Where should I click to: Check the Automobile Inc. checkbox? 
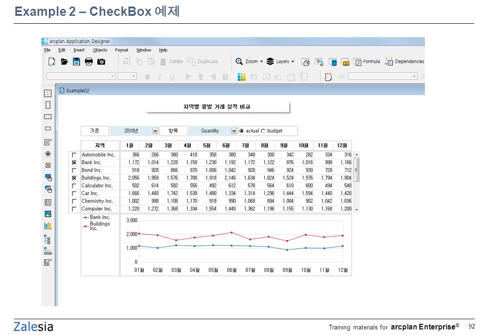74,155
